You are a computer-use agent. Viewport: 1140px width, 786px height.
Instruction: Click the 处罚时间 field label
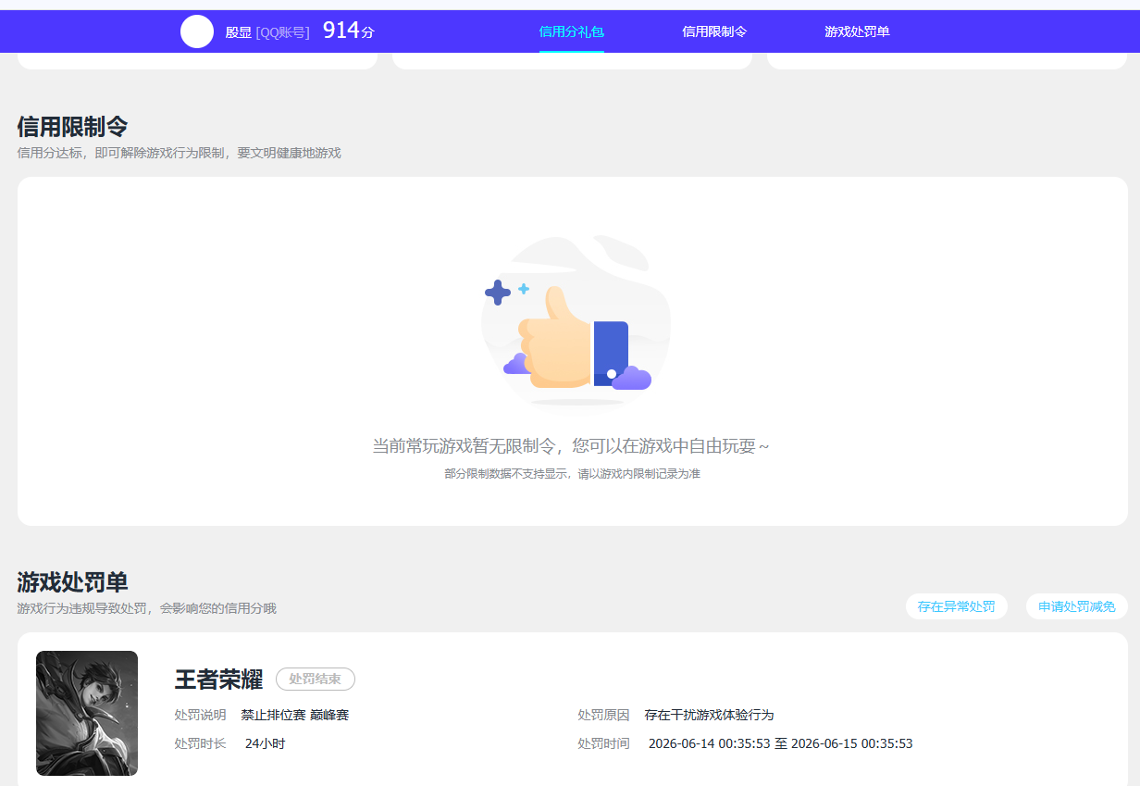[603, 743]
